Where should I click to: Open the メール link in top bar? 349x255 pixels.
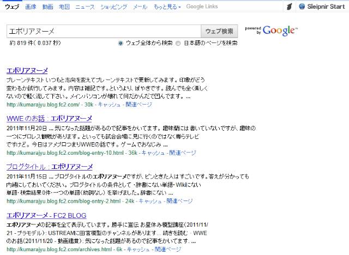[x=140, y=7]
